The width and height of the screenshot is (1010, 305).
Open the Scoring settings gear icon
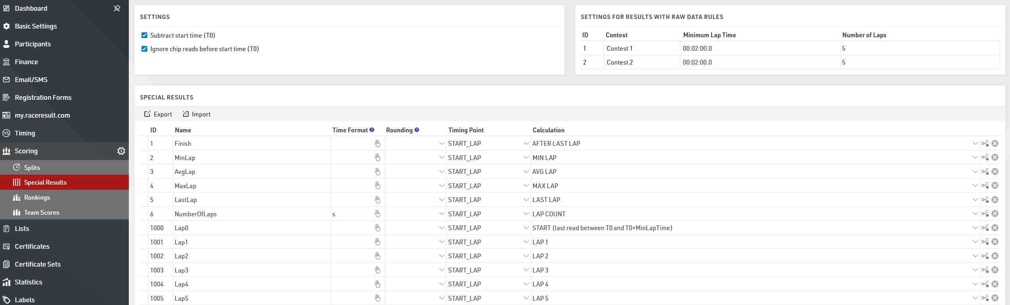[121, 151]
